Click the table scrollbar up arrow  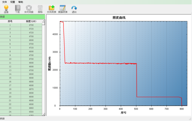[x=43, y=21]
